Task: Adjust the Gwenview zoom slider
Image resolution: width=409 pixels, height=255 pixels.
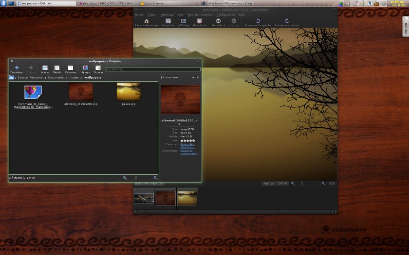Action: point(308,184)
